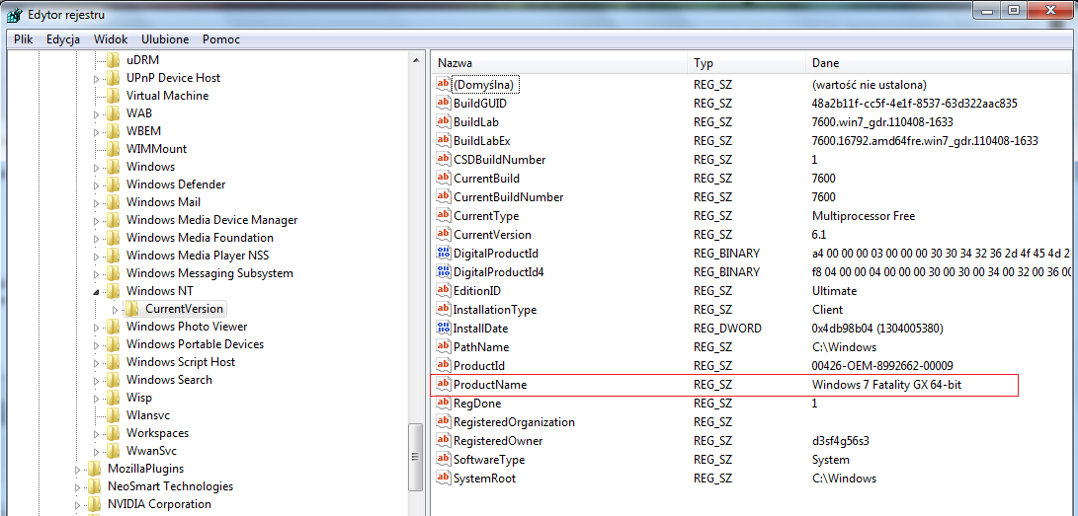
Task: Expand the UPnP Device Host node
Action: point(97,78)
